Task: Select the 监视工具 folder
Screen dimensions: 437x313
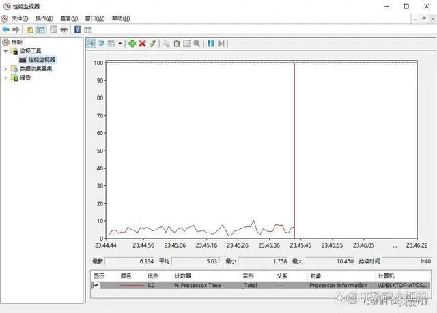Action: pyautogui.click(x=30, y=51)
